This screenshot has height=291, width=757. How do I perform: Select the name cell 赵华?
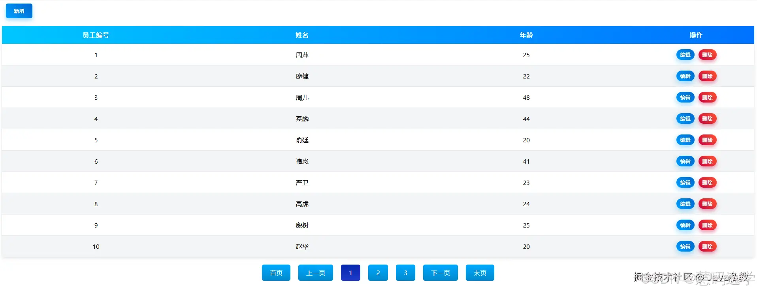(302, 246)
